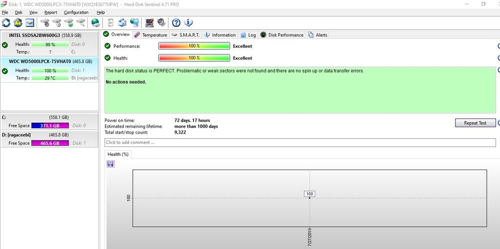Click the disk test icon with clock

coord(57,22)
